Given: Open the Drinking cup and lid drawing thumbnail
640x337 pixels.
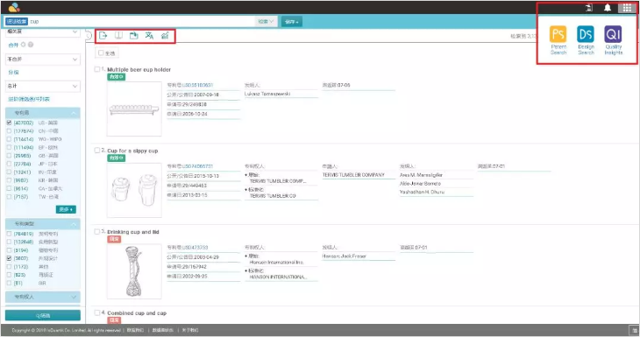Looking at the screenshot, I should click(134, 271).
